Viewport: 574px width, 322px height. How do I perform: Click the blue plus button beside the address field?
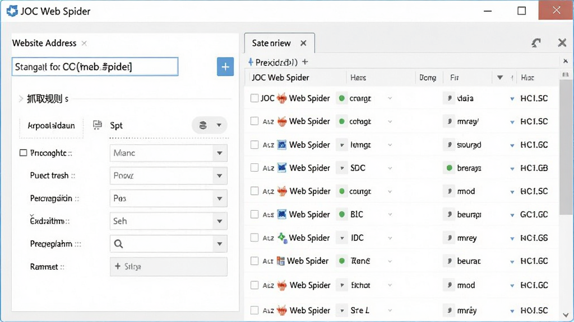225,67
